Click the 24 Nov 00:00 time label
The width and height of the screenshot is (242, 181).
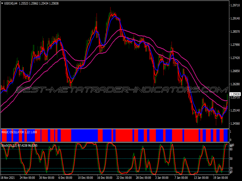(x=27, y=178)
